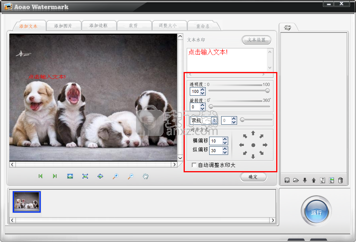The image size is (356, 242).
Task: Click the 透明度 slider handle
Action: click(x=267, y=91)
